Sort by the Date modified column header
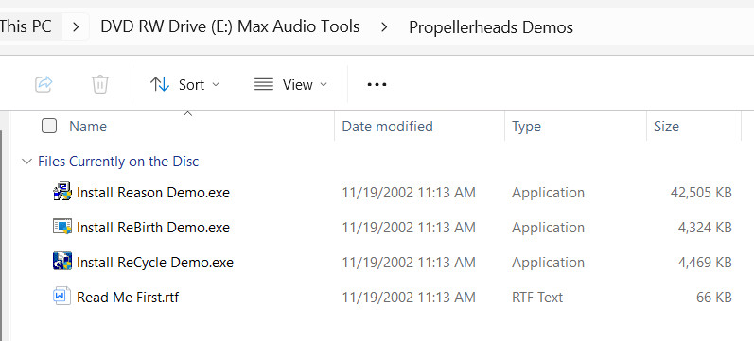This screenshot has height=341, width=754. pyautogui.click(x=387, y=127)
